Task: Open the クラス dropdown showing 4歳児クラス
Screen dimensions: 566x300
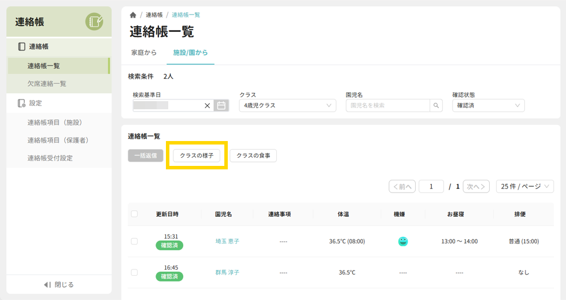Action: (x=287, y=106)
